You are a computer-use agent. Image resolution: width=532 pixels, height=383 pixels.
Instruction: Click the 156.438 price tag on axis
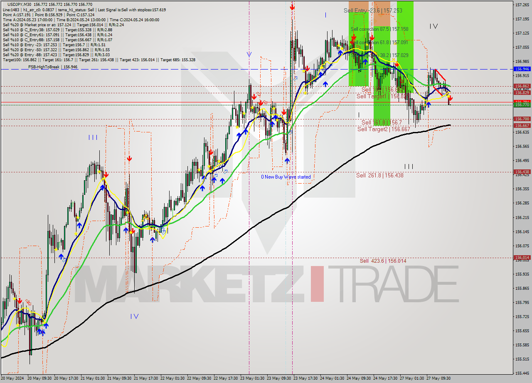pos(522,172)
